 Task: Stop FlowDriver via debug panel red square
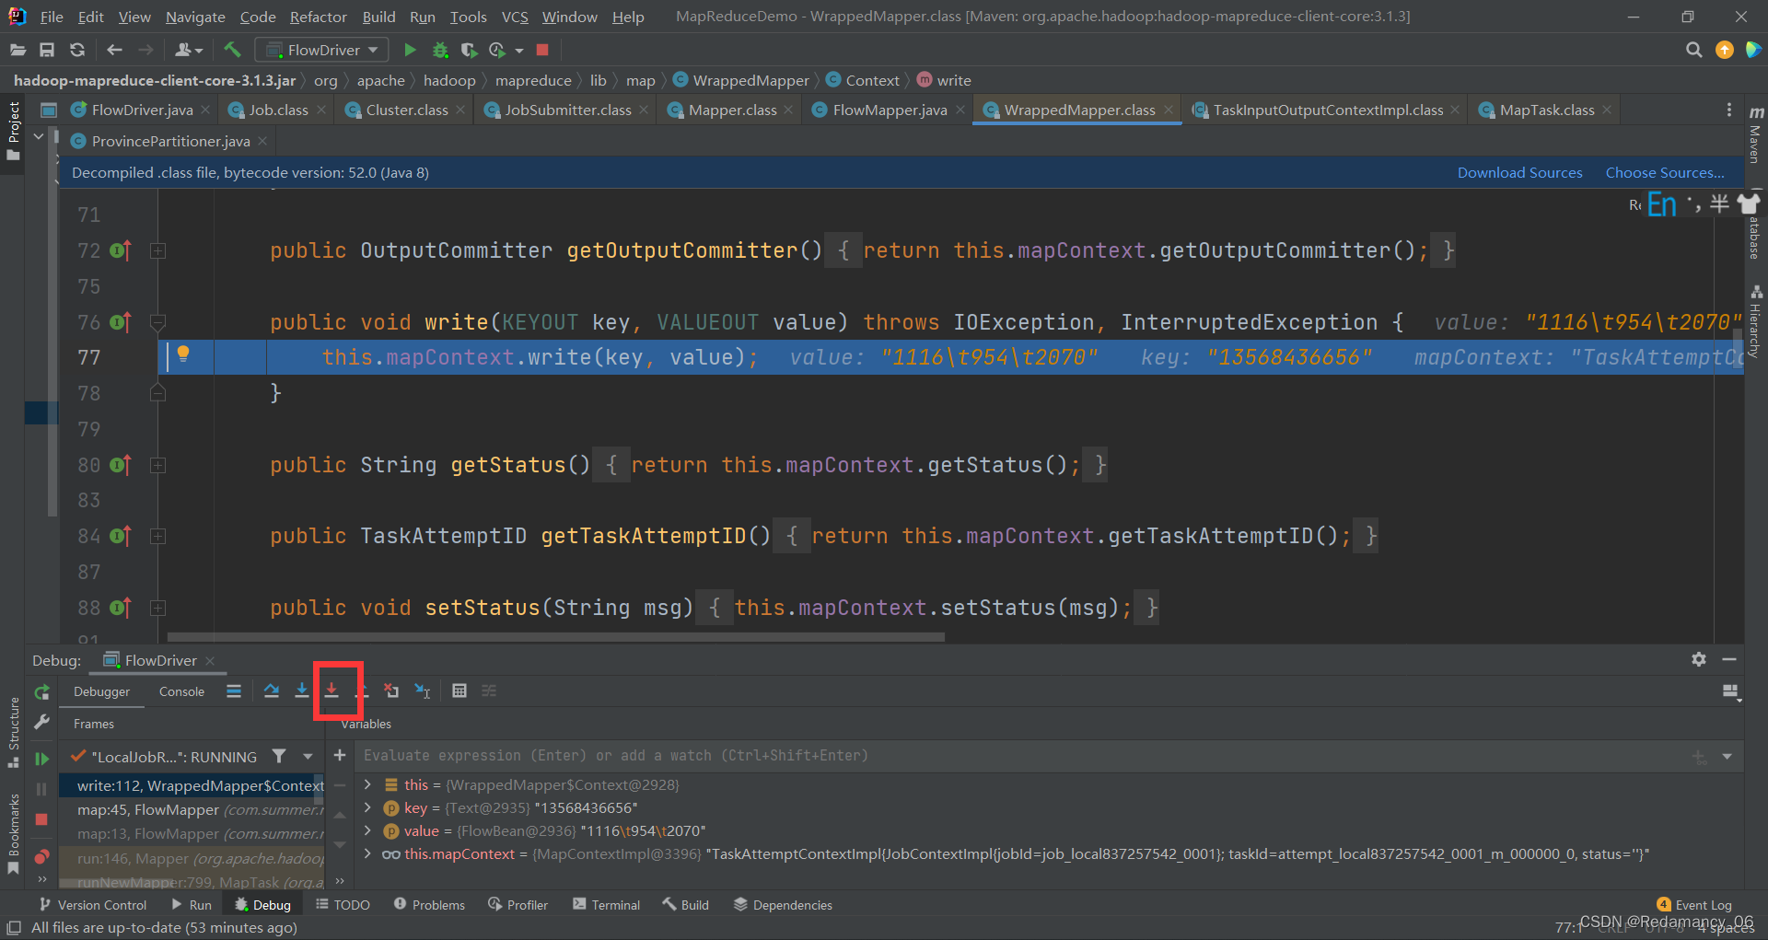(41, 819)
